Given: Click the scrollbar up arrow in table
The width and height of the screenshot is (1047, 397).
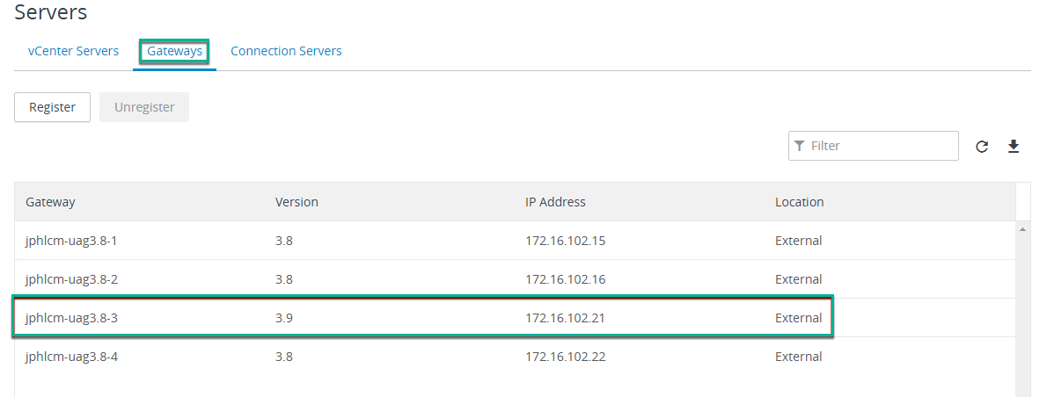Looking at the screenshot, I should pos(1023,229).
